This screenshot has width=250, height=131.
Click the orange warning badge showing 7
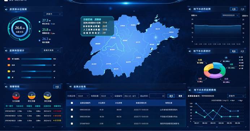(x=31, y=96)
